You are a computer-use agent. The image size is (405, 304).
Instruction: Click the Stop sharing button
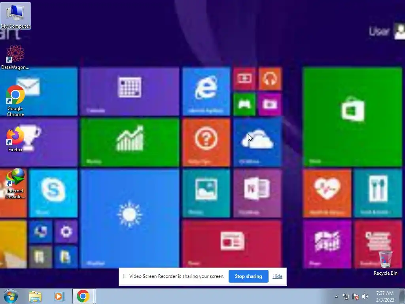point(248,276)
